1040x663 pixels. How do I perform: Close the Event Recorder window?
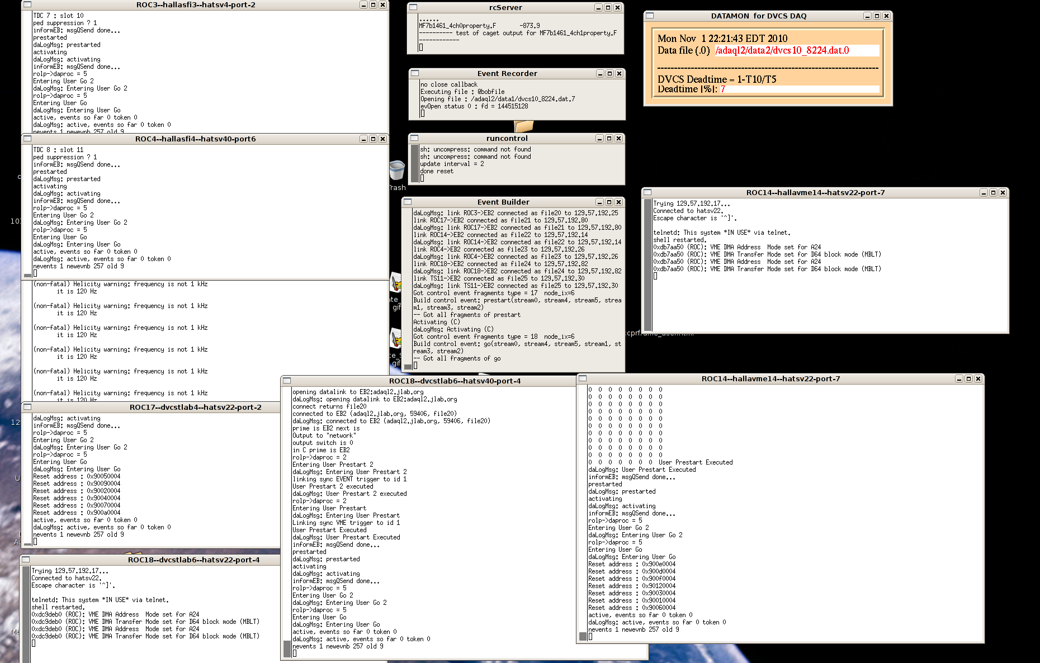pos(619,73)
